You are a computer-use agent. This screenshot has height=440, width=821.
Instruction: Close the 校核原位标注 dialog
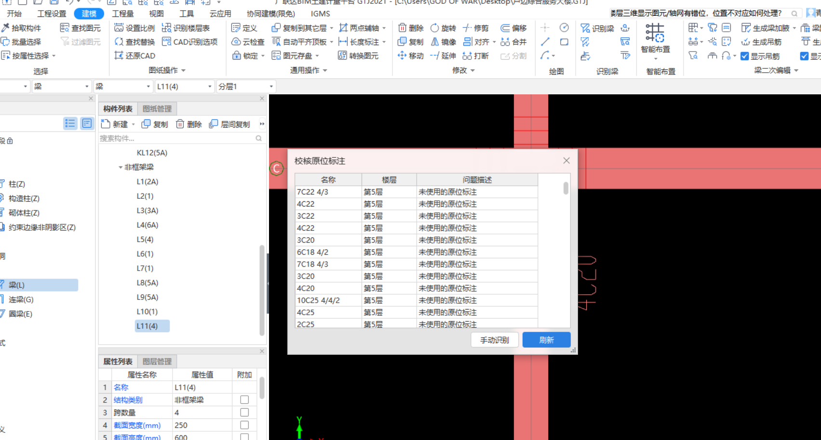566,161
